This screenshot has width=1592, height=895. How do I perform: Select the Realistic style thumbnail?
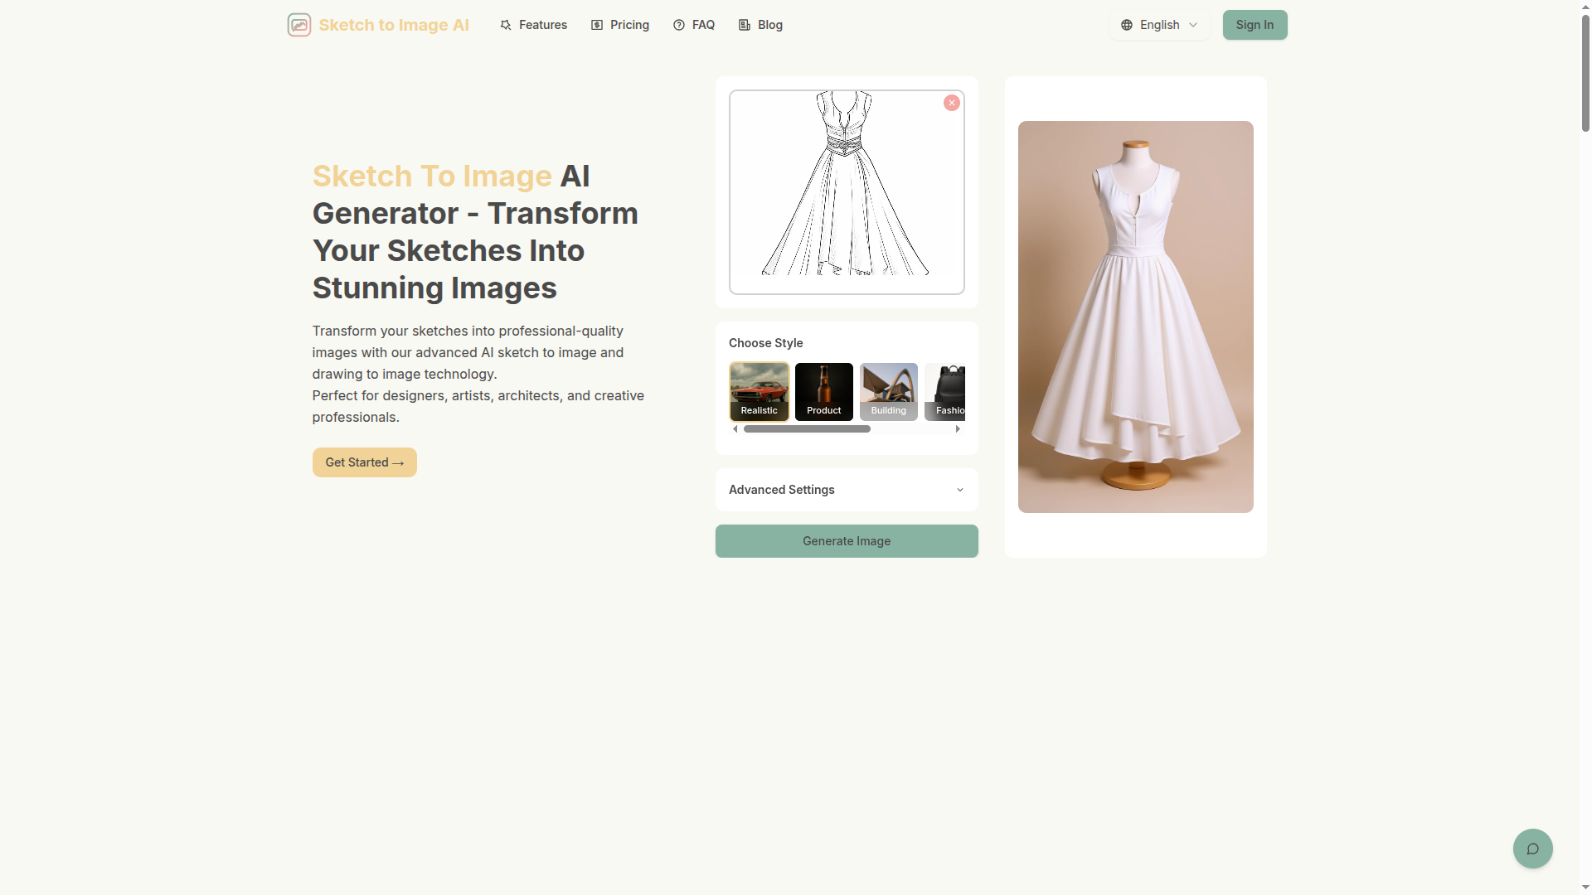[x=760, y=392]
